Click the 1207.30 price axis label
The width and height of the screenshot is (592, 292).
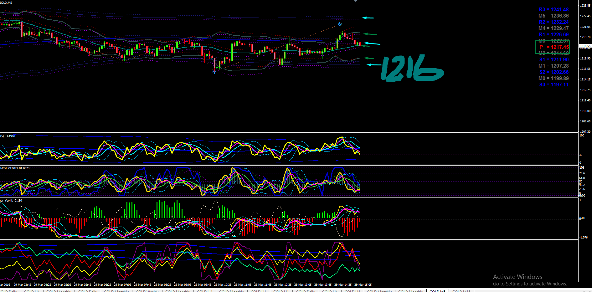[x=585, y=131]
